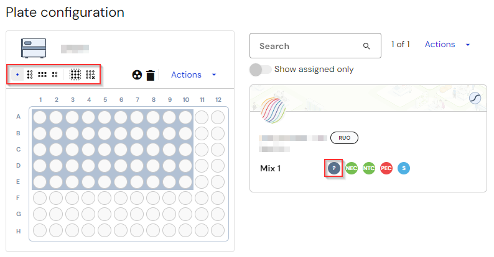Choose row selection mode icon
494x257 pixels.
point(42,74)
